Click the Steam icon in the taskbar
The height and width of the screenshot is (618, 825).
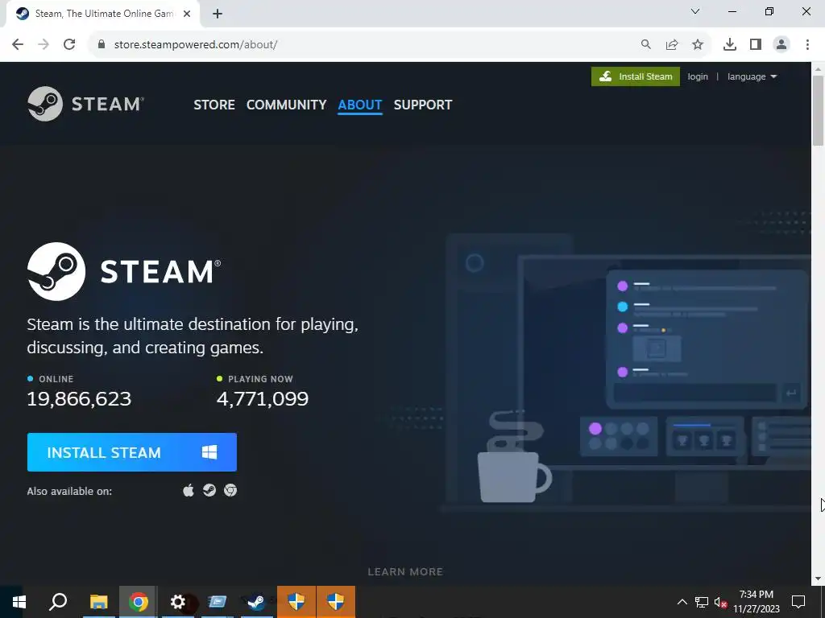point(256,602)
